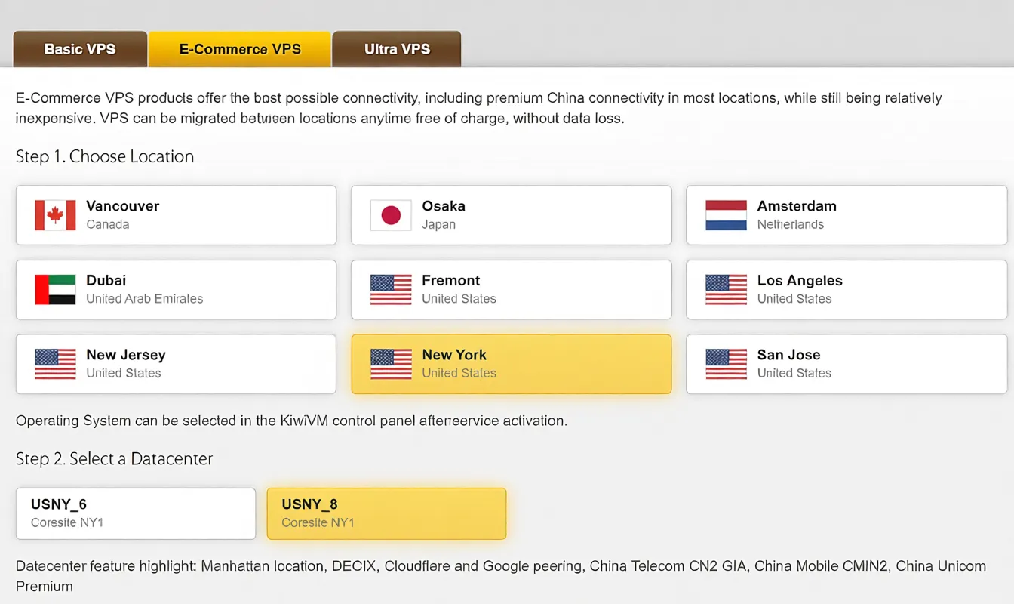
Task: Click the US flag icon for Fremont
Action: tap(391, 289)
